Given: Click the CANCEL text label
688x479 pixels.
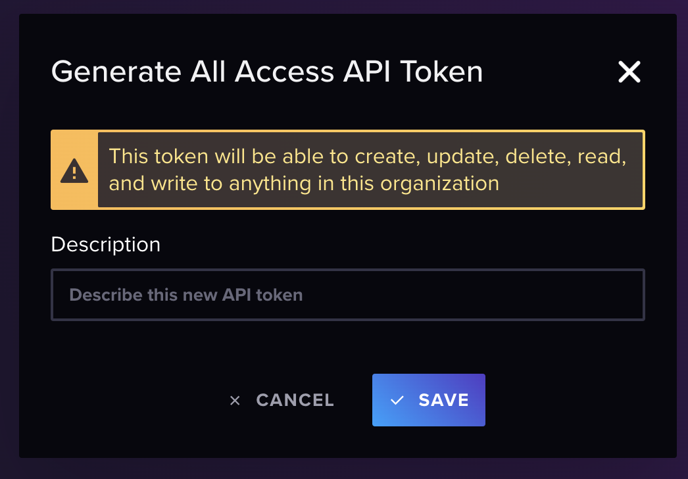Looking at the screenshot, I should pyautogui.click(x=295, y=400).
